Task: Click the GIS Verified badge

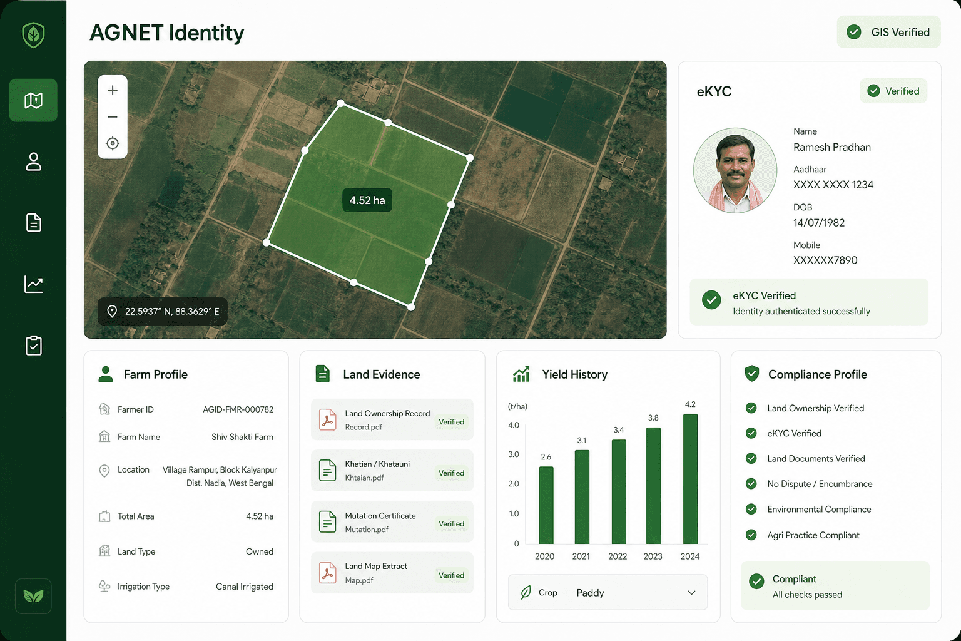Action: (888, 32)
